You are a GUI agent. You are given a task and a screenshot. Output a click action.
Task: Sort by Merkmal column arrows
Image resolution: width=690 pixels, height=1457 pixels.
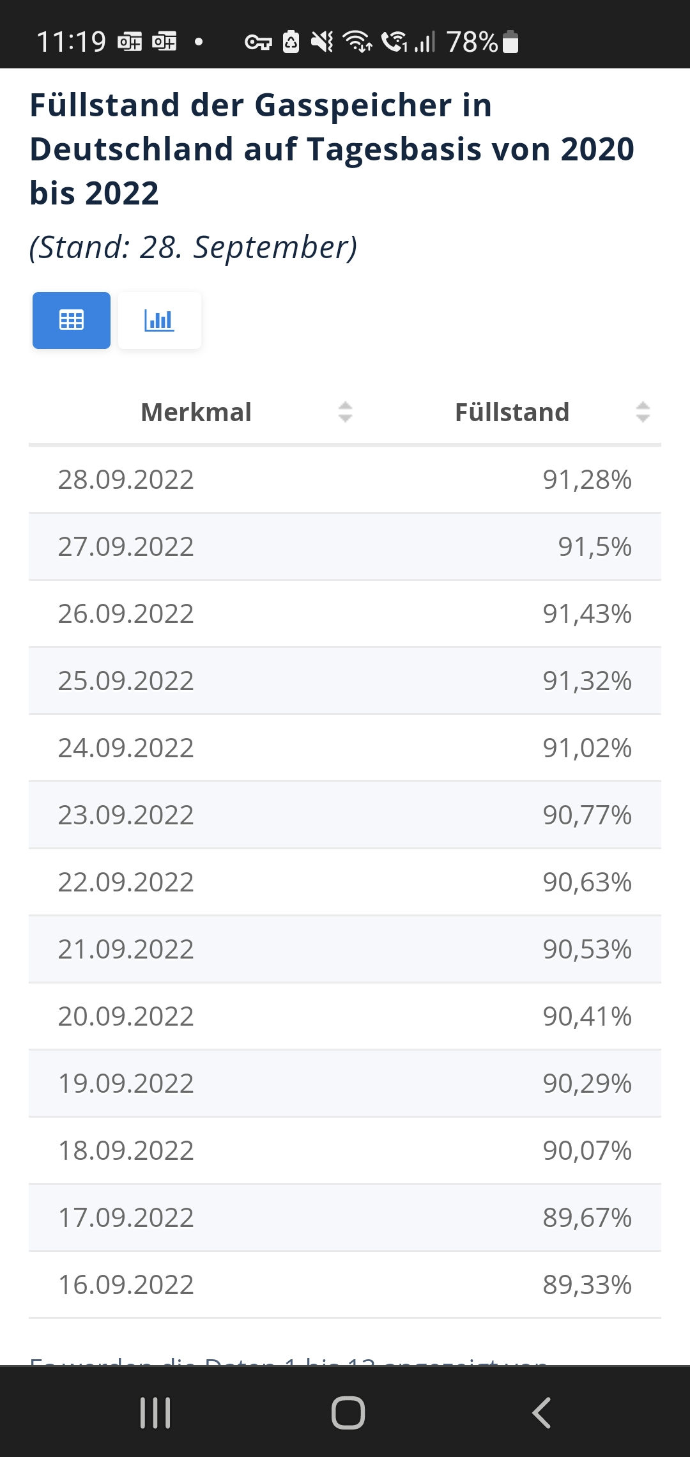tap(345, 412)
